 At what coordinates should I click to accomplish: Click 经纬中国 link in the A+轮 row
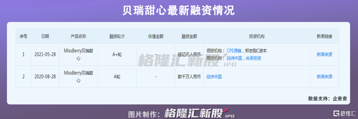click(234, 58)
